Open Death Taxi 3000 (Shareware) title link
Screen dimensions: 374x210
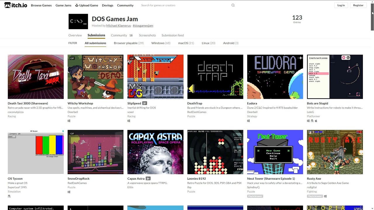point(28,103)
